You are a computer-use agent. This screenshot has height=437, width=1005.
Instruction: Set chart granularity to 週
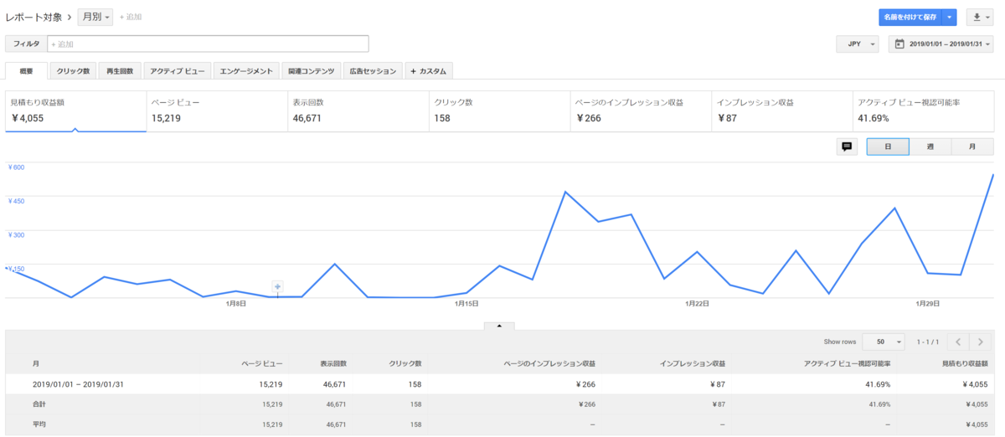coord(930,147)
